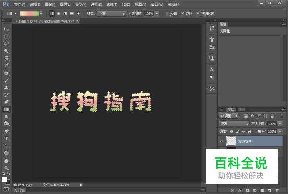288x194 pixels.
Task: Open the Tool Presets panel icon
Action: (212, 89)
